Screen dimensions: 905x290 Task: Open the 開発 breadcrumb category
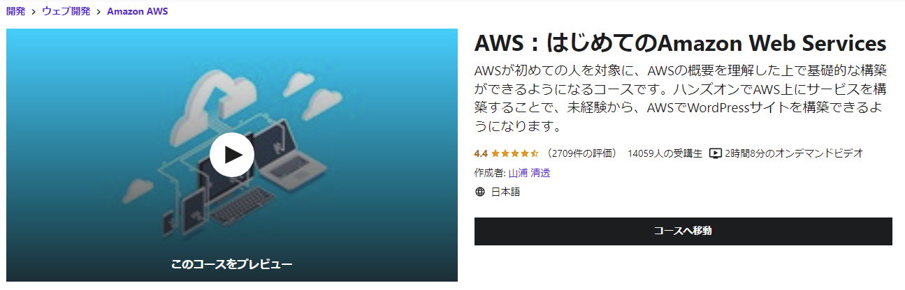coord(15,11)
